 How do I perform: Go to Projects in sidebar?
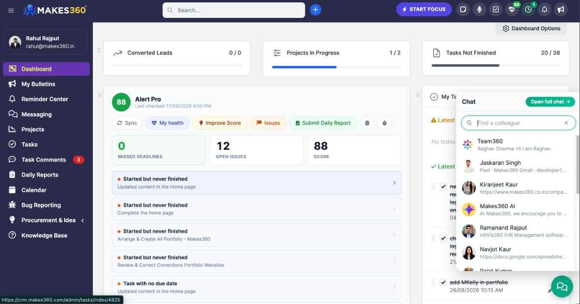[x=46, y=130]
